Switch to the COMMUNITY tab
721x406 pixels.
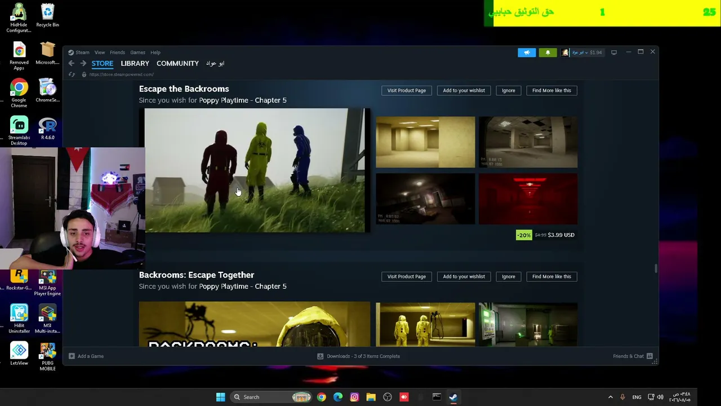[x=177, y=64]
